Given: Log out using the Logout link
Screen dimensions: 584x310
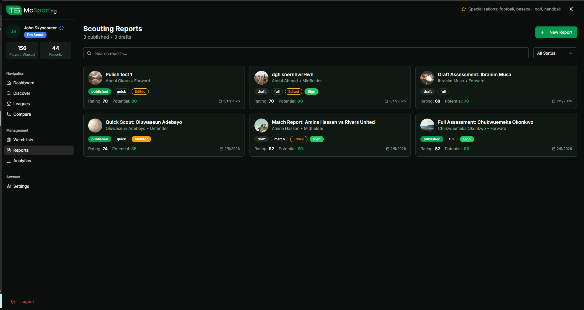Looking at the screenshot, I should click(x=27, y=302).
